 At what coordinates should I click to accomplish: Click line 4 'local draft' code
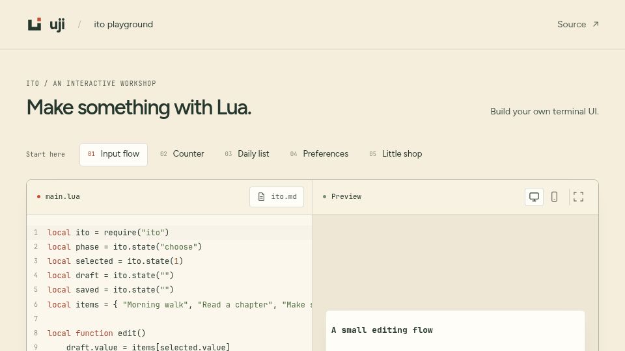click(111, 276)
